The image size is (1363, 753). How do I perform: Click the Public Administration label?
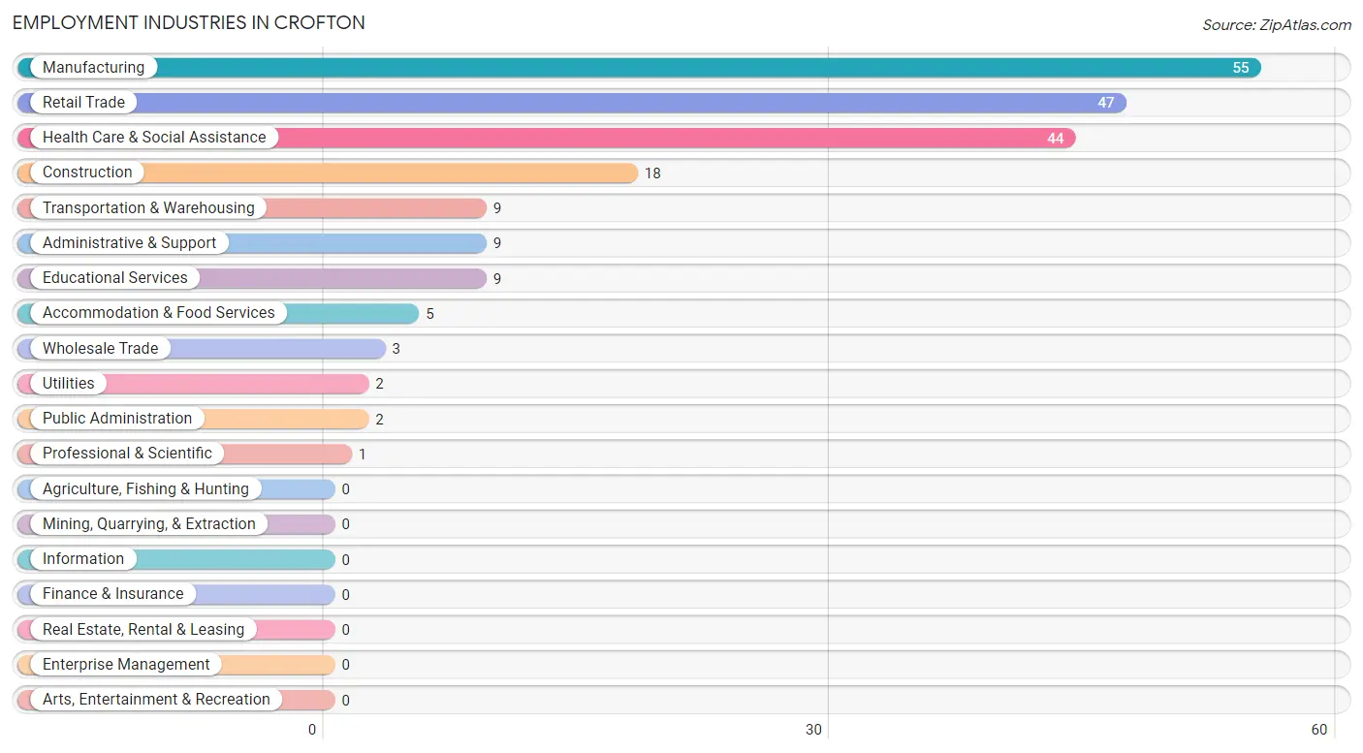(117, 418)
